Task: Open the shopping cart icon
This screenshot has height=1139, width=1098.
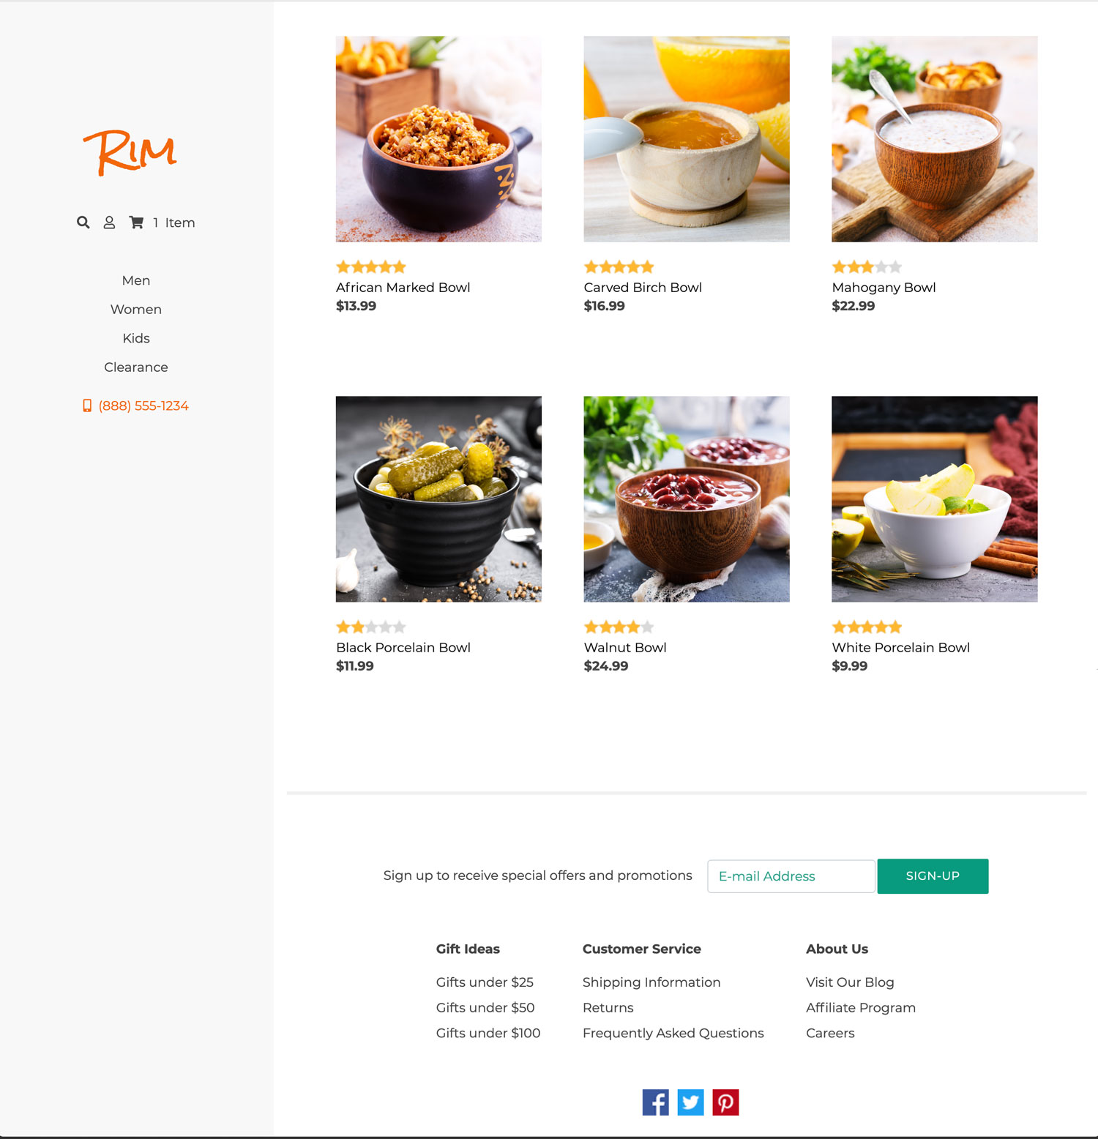Action: point(136,223)
